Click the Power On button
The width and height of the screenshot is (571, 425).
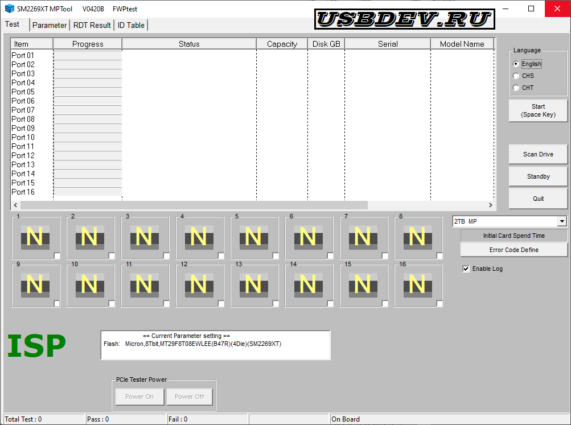tap(139, 397)
